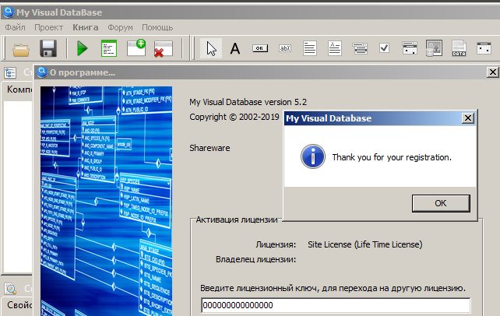Click OK in the registration dialog
The image size is (500, 316).
point(441,203)
